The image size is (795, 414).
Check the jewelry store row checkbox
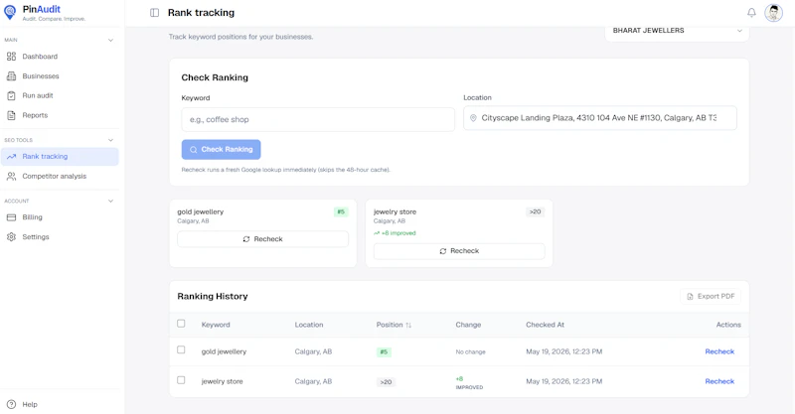coord(181,380)
